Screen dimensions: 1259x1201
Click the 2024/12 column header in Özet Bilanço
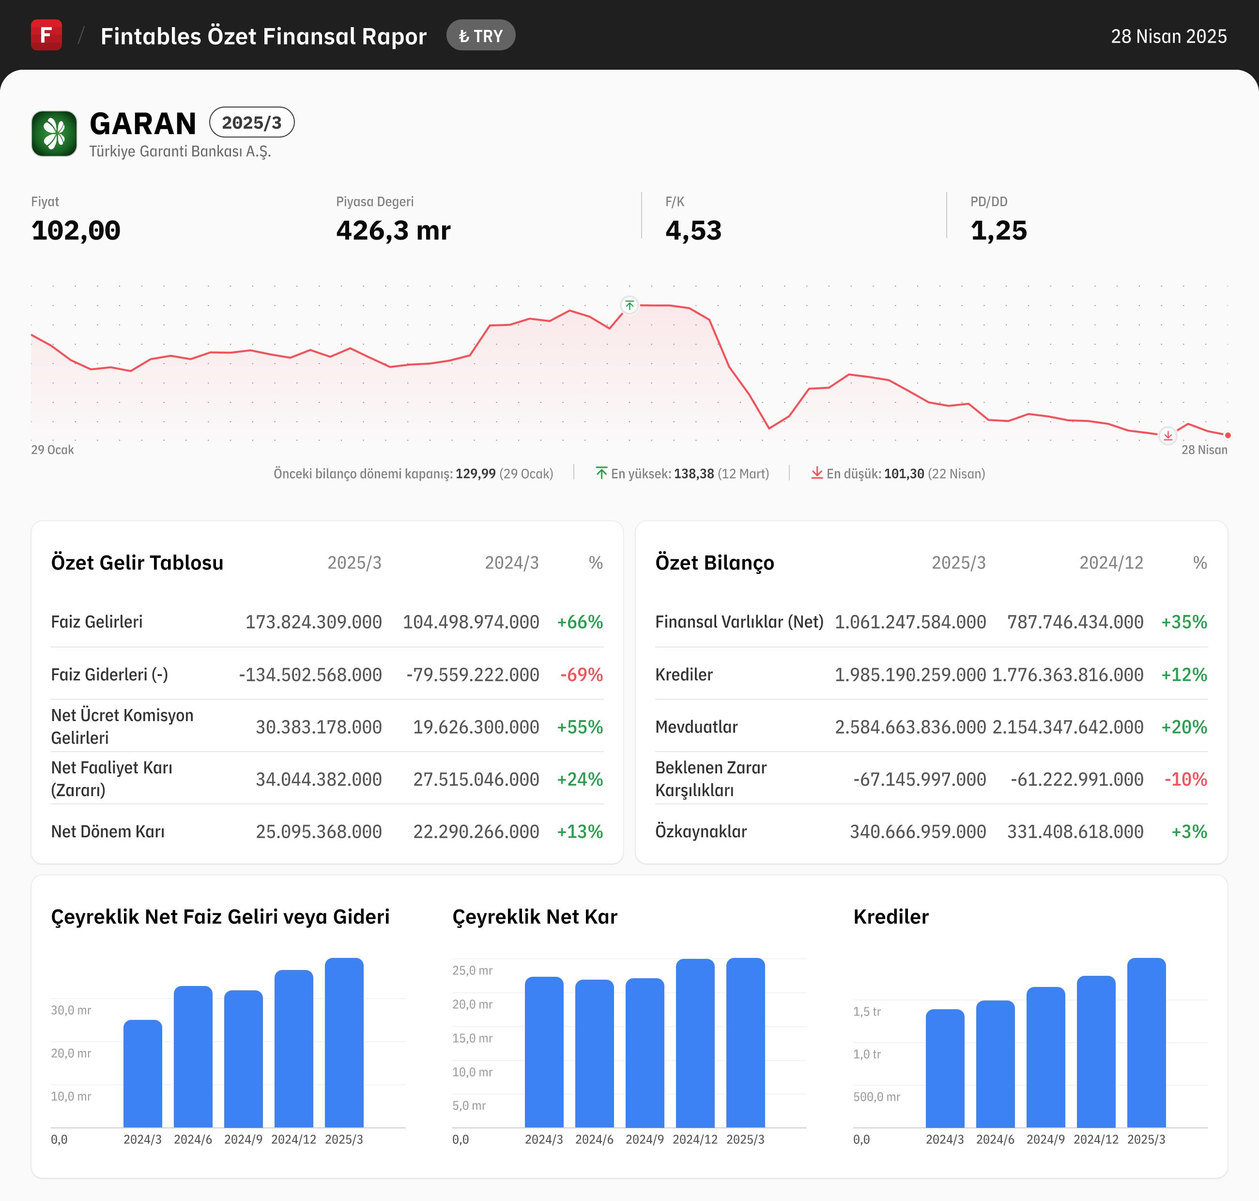1111,563
